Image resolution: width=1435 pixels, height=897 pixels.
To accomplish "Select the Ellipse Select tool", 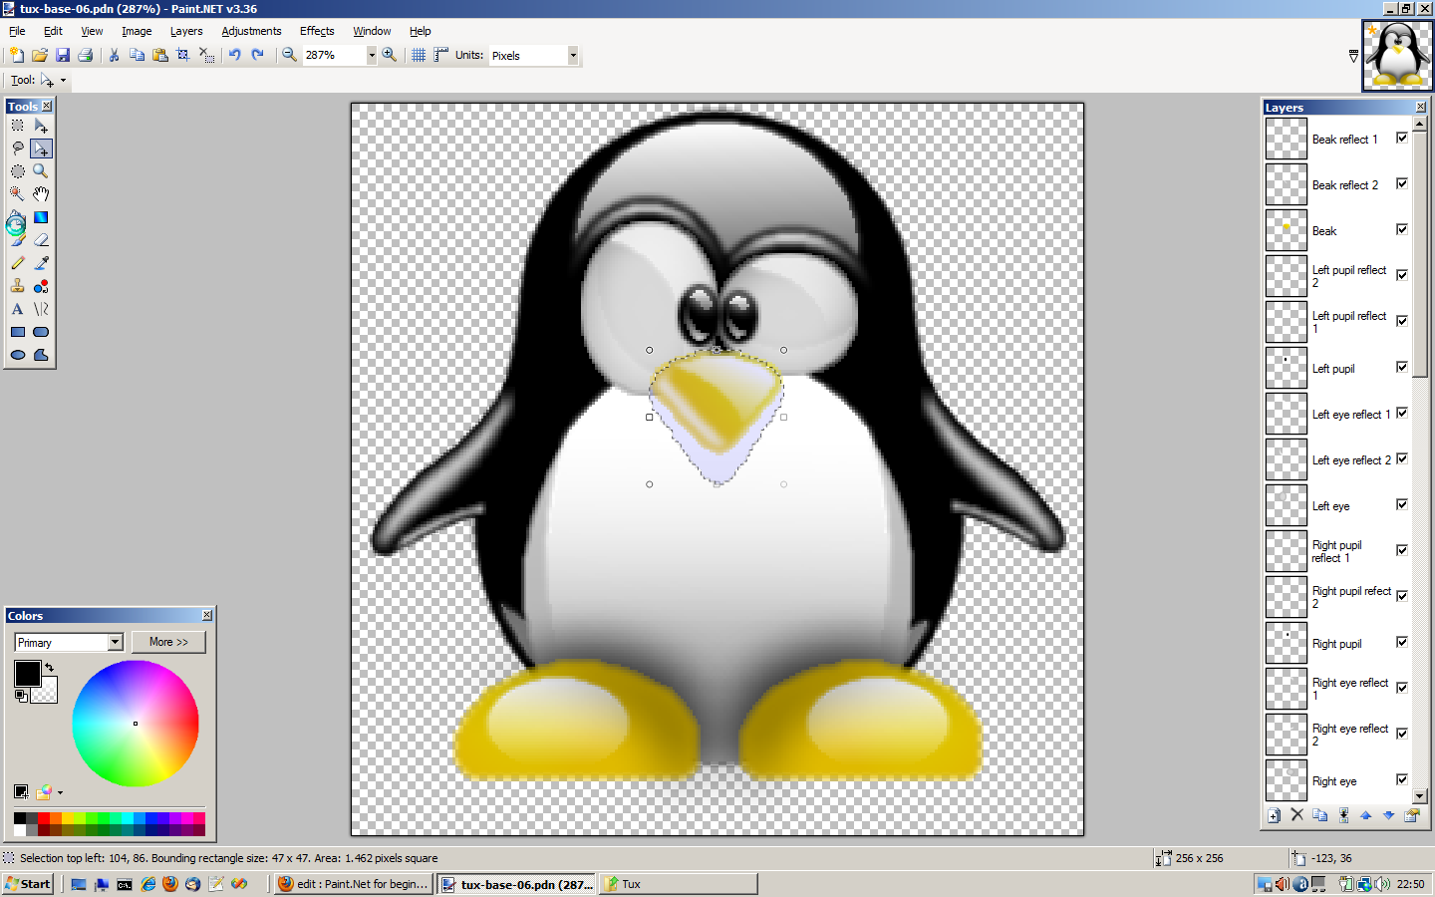I will [18, 171].
